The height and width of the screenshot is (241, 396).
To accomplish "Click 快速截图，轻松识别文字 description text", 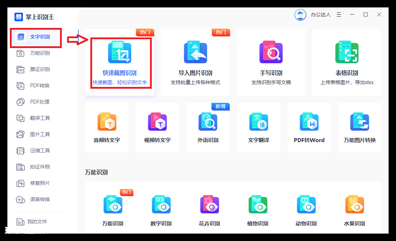I will [x=119, y=82].
